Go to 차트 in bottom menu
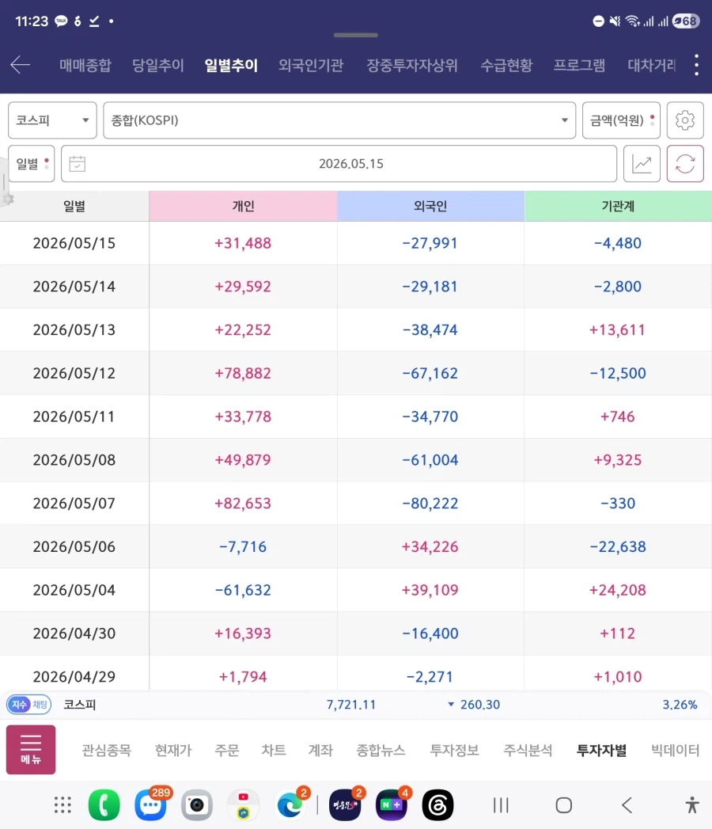The width and height of the screenshot is (712, 829). tap(274, 751)
